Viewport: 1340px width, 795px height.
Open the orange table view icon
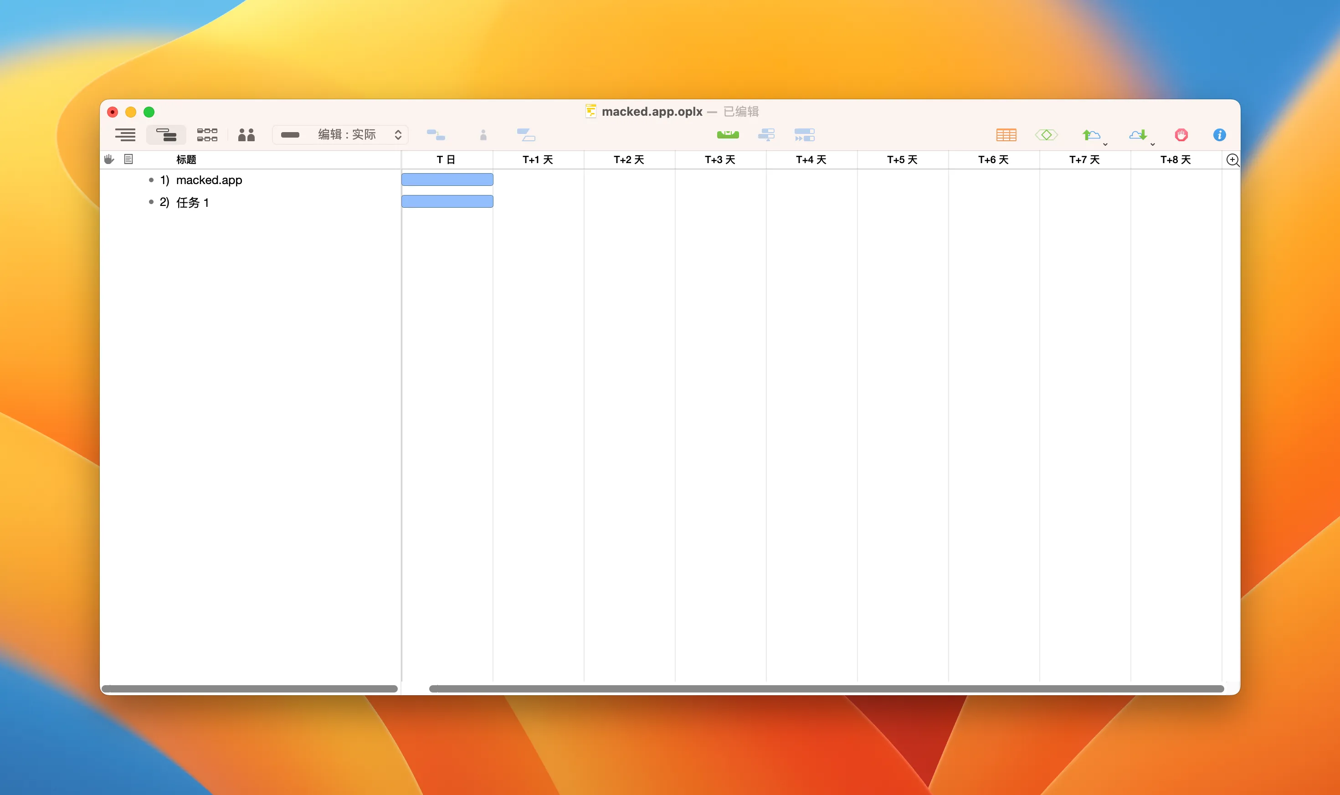[1006, 134]
